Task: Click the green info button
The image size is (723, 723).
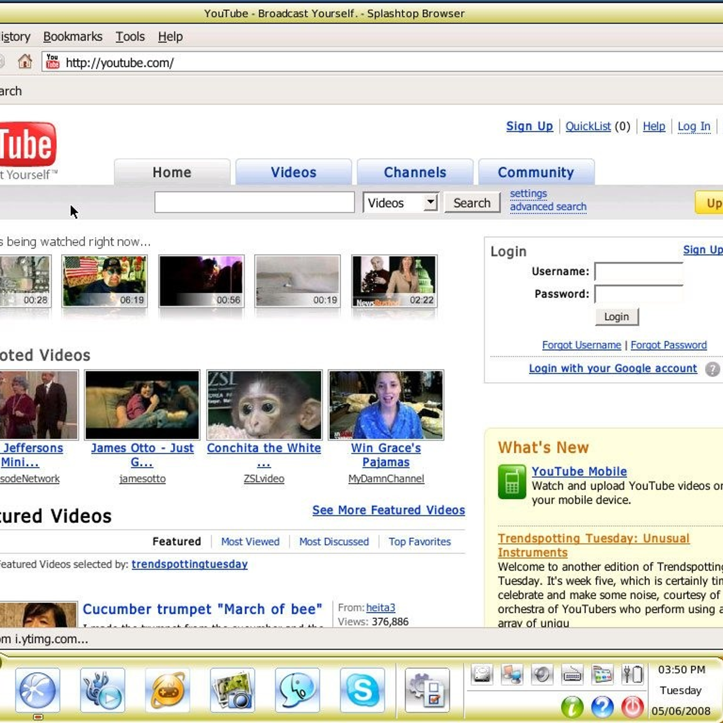Action: point(572,707)
